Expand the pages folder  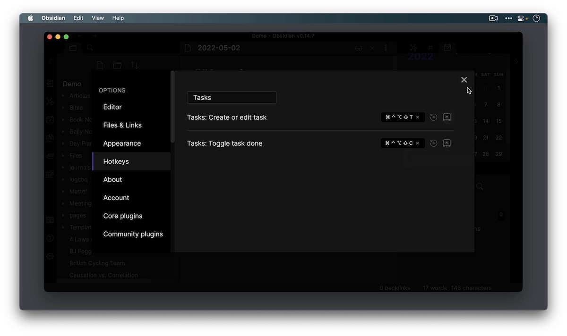pyautogui.click(x=63, y=215)
